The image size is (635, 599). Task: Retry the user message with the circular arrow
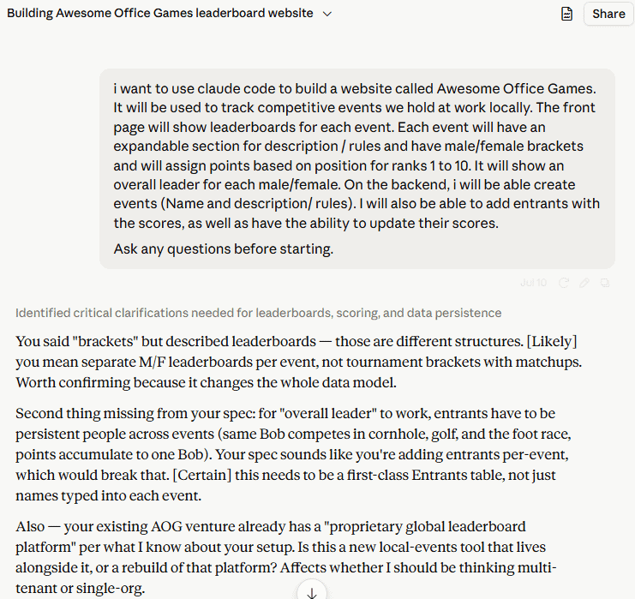point(564,283)
